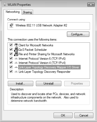Click the TCP/IPv4 protocol icon

click(x=16, y=63)
